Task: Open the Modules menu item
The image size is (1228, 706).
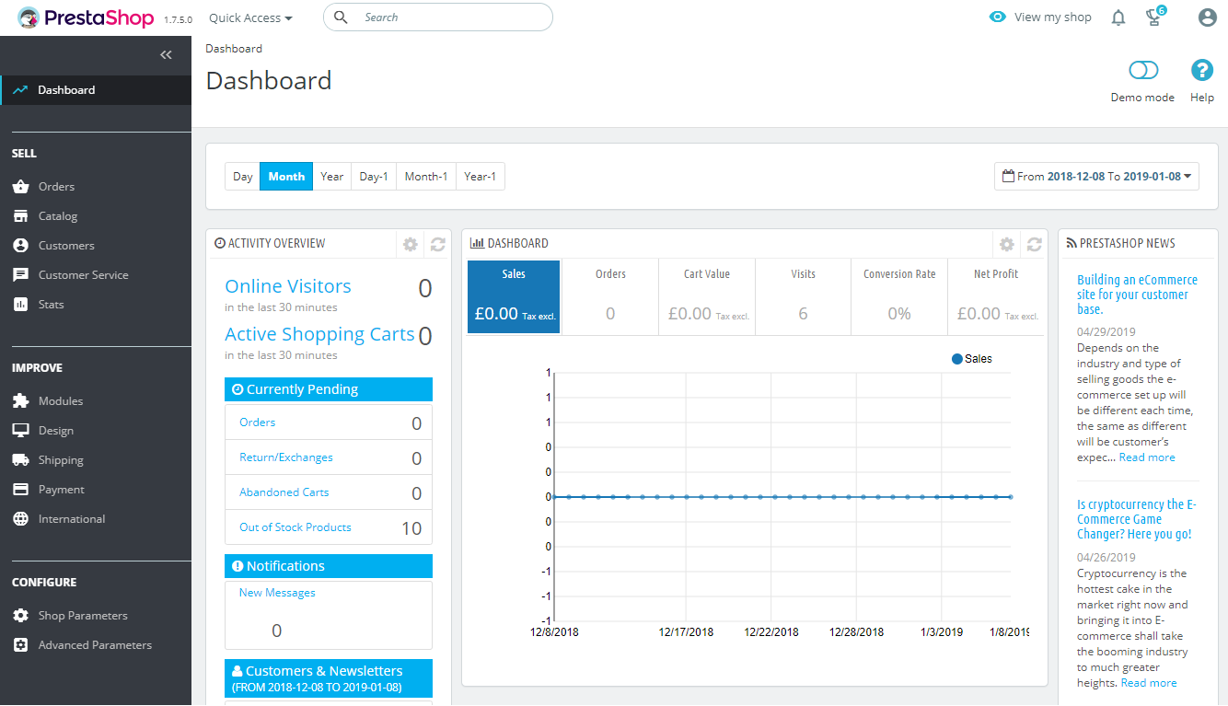Action: (96, 401)
